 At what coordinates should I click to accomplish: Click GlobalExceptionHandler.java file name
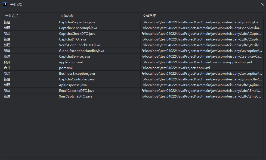click(x=81, y=51)
